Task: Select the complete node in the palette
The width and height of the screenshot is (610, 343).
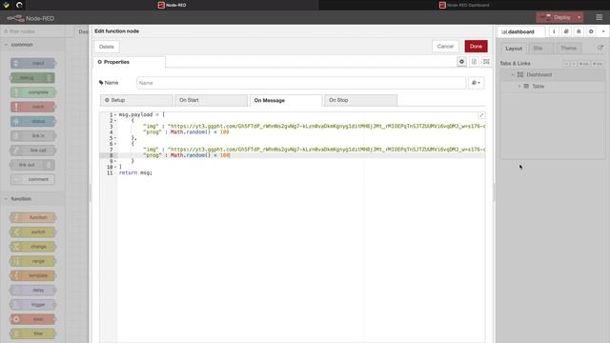Action: [32, 92]
